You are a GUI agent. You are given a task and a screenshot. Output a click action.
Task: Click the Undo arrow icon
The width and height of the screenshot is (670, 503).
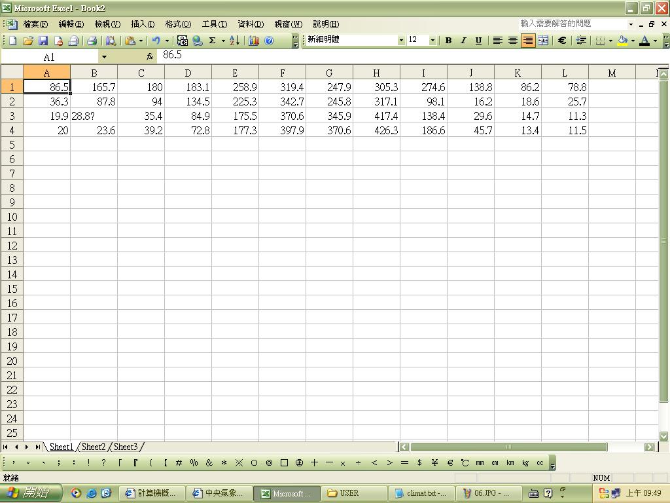tap(156, 41)
